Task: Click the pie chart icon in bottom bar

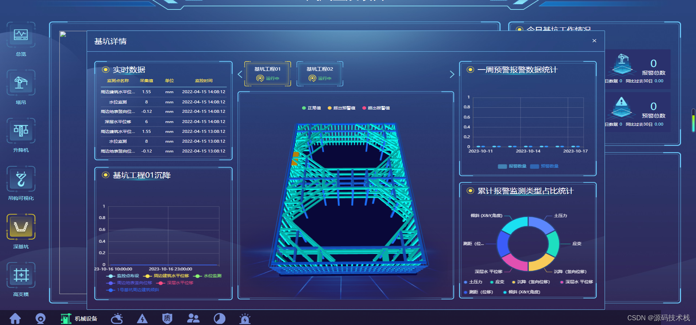Action: tap(219, 319)
